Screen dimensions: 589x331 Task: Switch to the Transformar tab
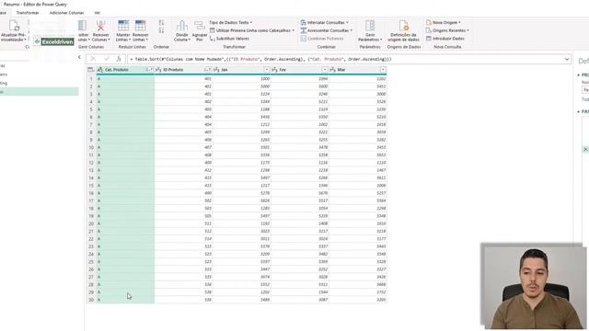[28, 13]
